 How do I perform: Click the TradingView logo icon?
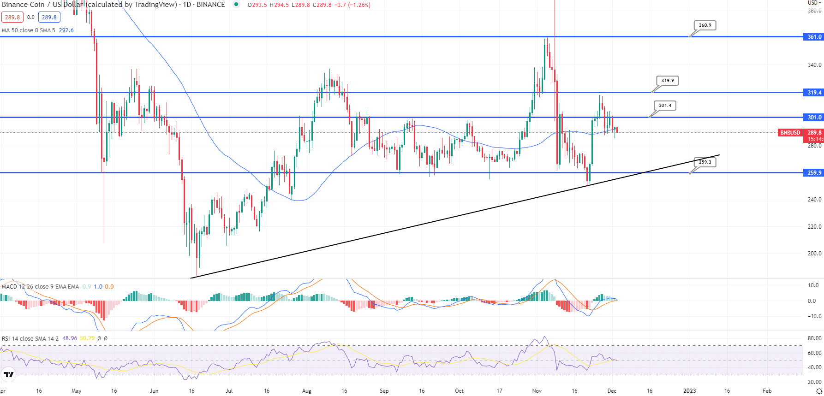pyautogui.click(x=8, y=374)
